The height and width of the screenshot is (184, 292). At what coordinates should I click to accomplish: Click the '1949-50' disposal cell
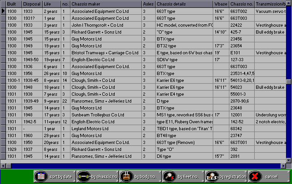[32, 59]
